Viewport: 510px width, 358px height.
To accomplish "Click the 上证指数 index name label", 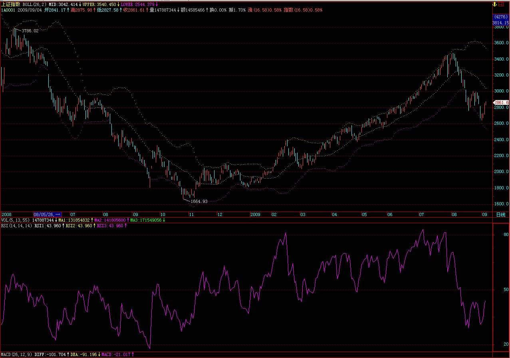I will [x=11, y=4].
